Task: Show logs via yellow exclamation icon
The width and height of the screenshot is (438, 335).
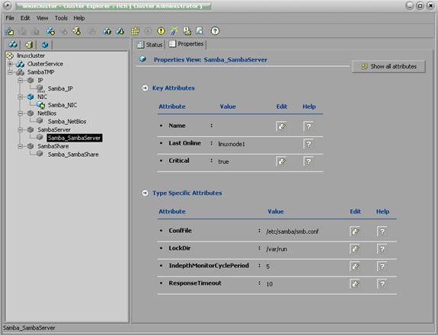Action: coord(161,31)
